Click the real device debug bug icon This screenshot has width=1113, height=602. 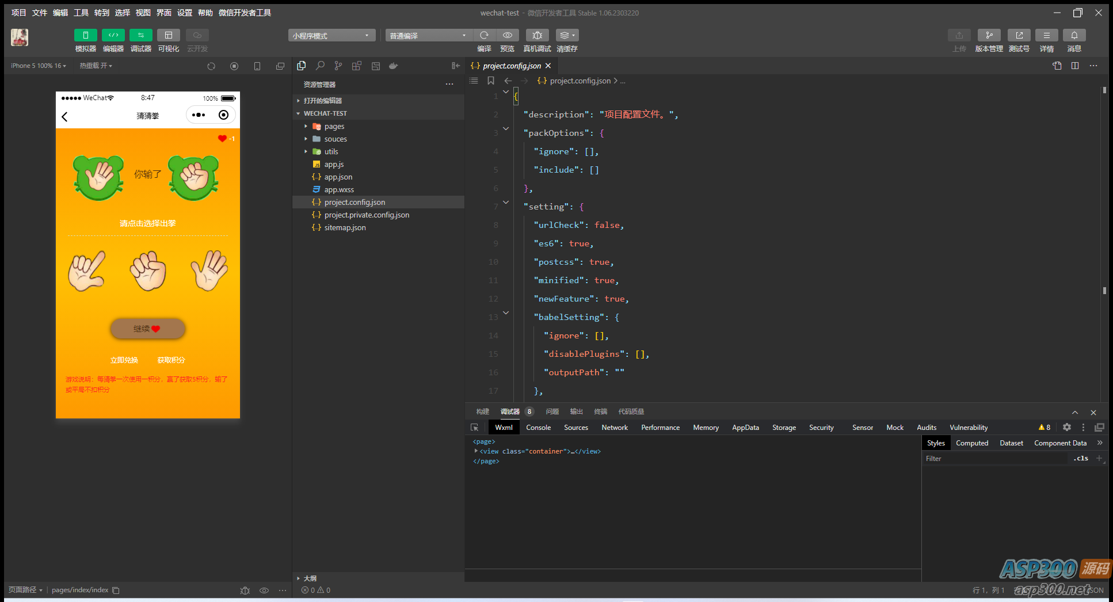click(x=537, y=36)
